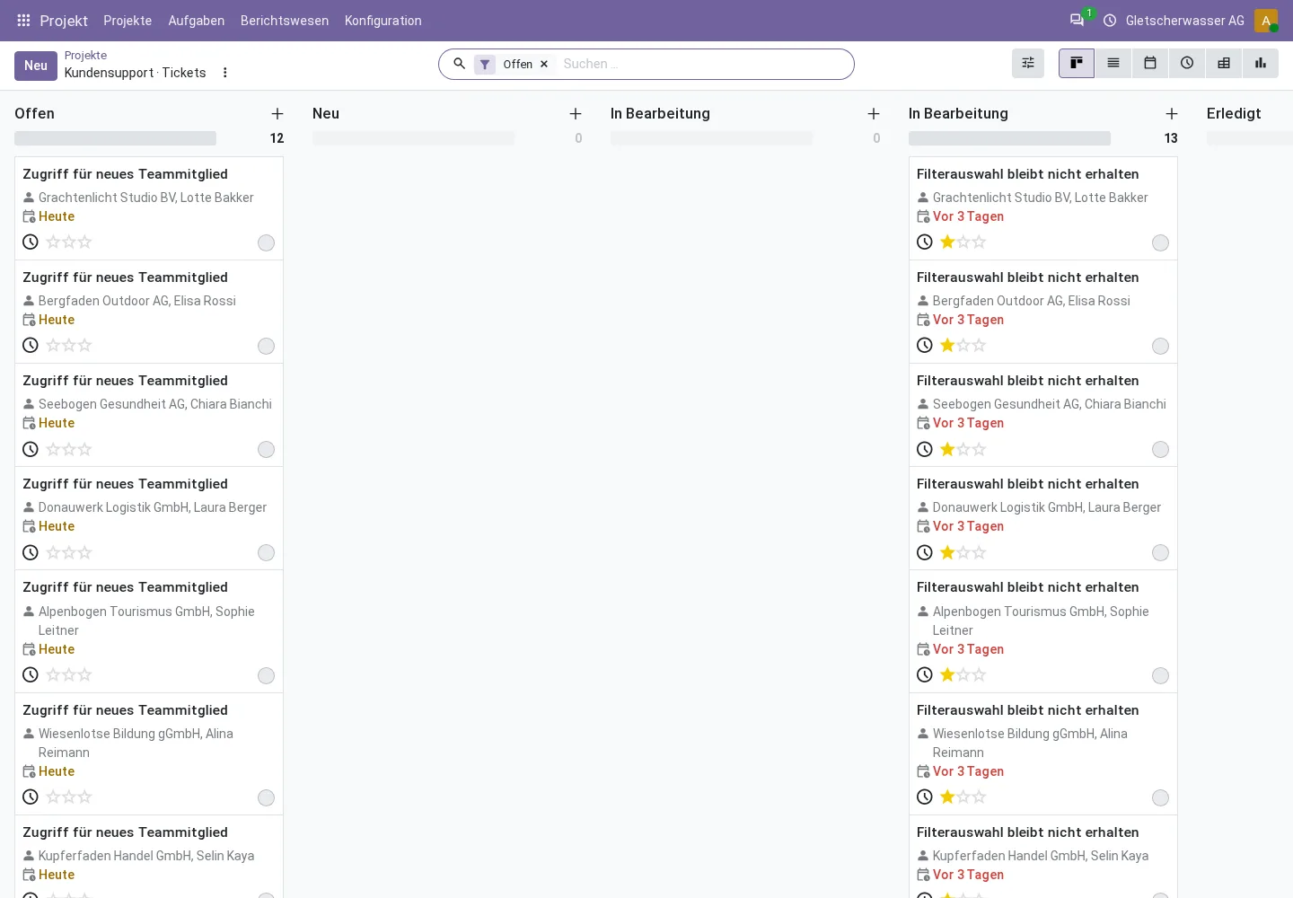Open activity clock on Alina Reimann Filterauswahl card
Screen dimensions: 1293x898
(x=925, y=797)
